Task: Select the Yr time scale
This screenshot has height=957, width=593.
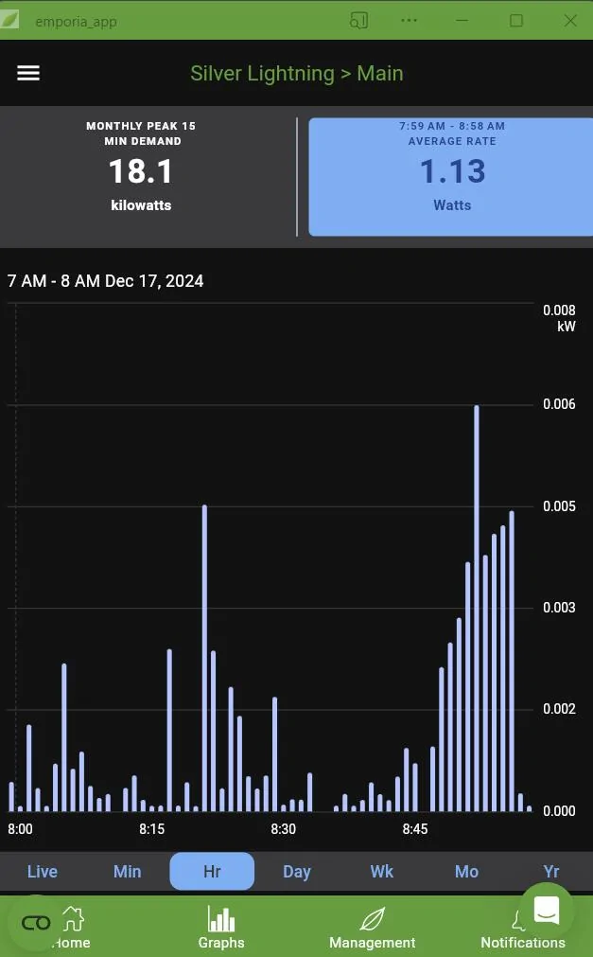Action: pyautogui.click(x=551, y=872)
